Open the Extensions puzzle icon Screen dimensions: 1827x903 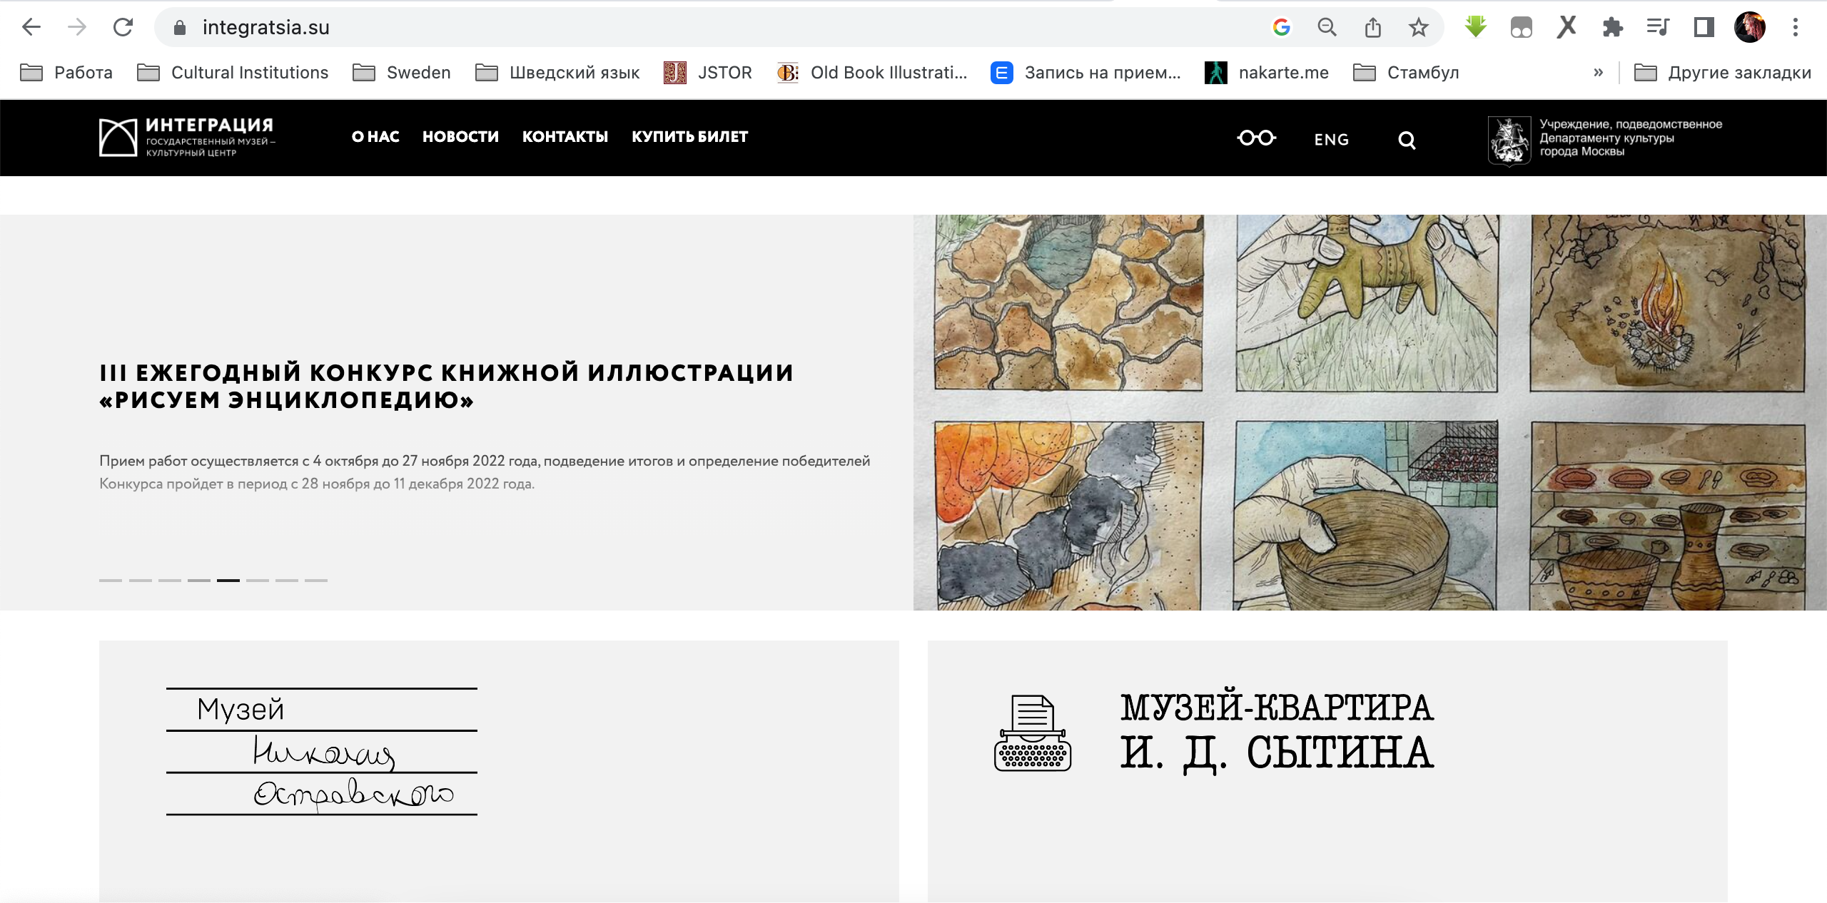(x=1612, y=28)
